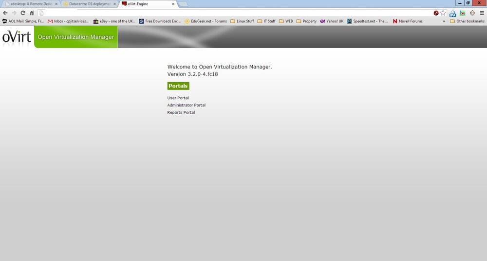Open the User Portal link
This screenshot has width=487, height=261.
178,98
